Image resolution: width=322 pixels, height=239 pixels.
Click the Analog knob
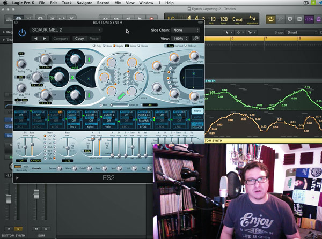[x=21, y=64]
